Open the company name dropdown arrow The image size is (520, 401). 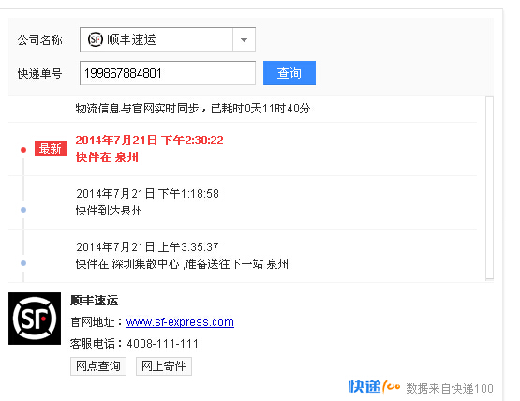pos(245,39)
